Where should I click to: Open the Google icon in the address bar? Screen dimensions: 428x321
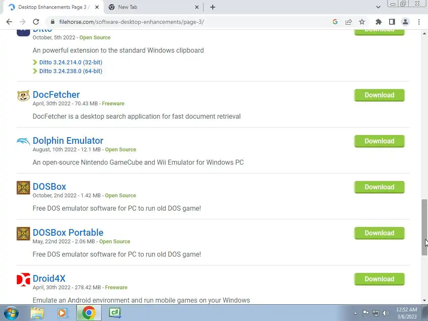[335, 22]
